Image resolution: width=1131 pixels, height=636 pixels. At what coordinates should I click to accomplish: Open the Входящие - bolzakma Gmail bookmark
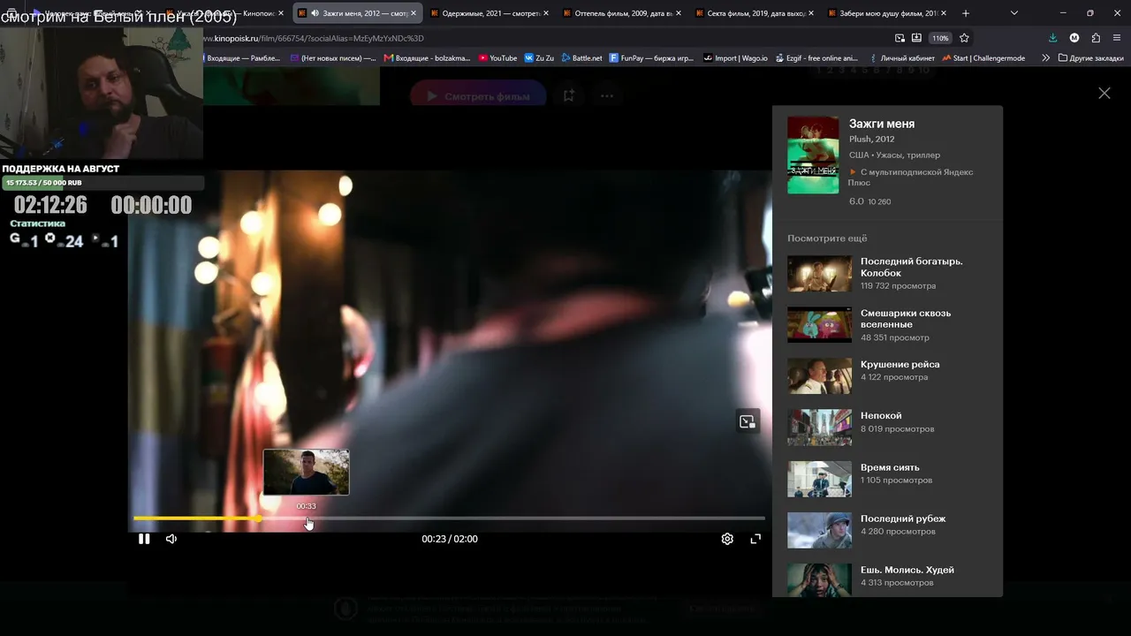(x=426, y=58)
